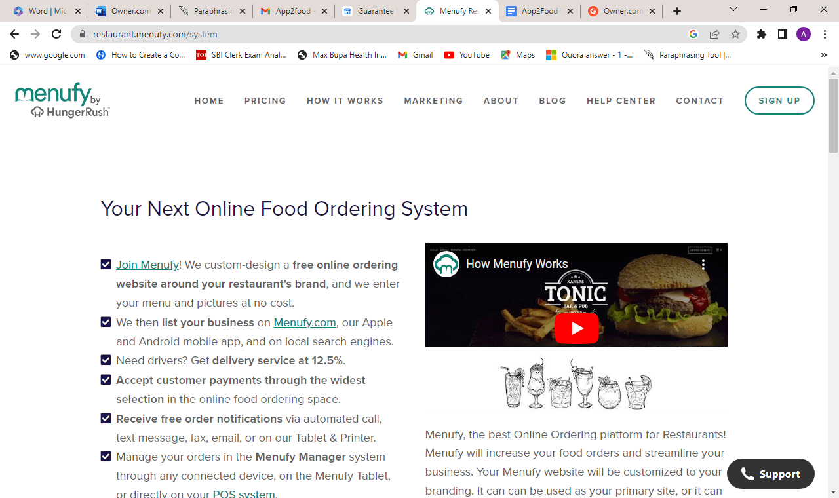Click the checkmark beside Join Menufy
This screenshot has height=498, width=839.
(106, 265)
